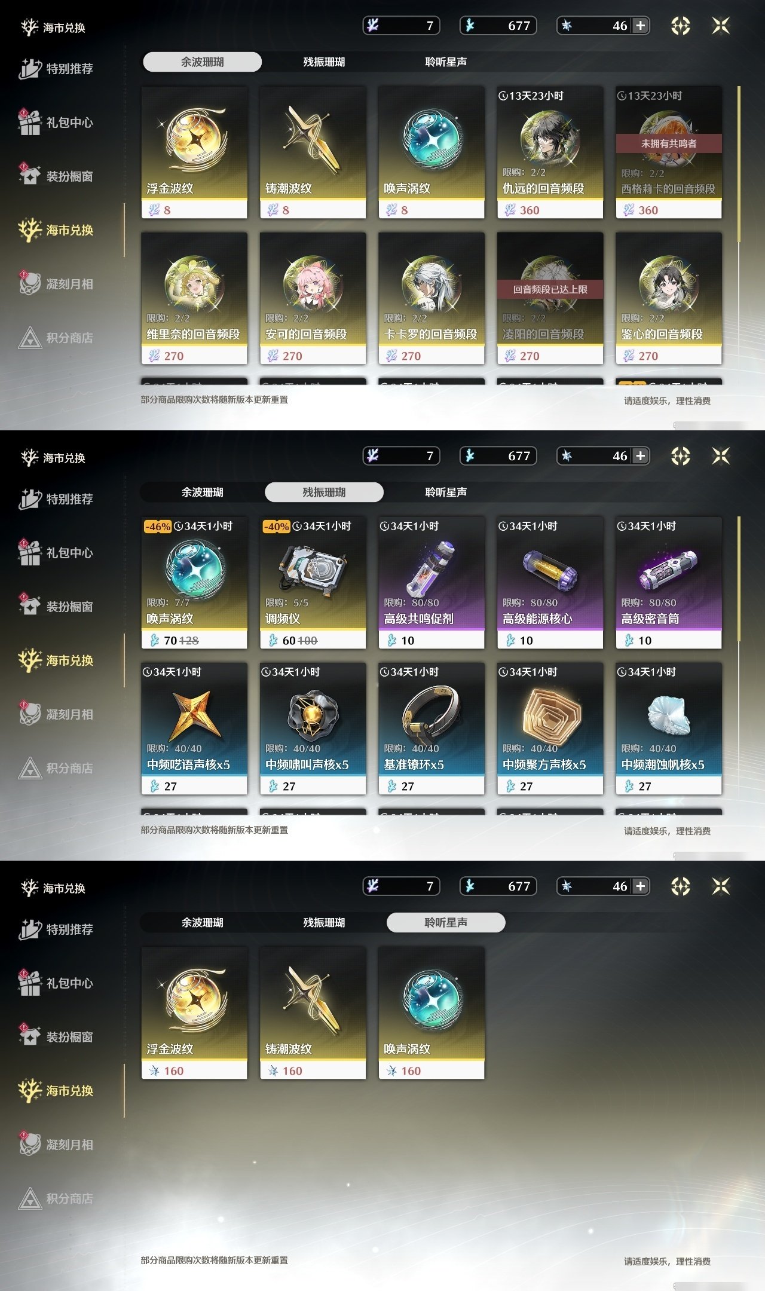Open the 调频仪 item with -40% discount
Screen dimensions: 765x1291
(x=313, y=583)
